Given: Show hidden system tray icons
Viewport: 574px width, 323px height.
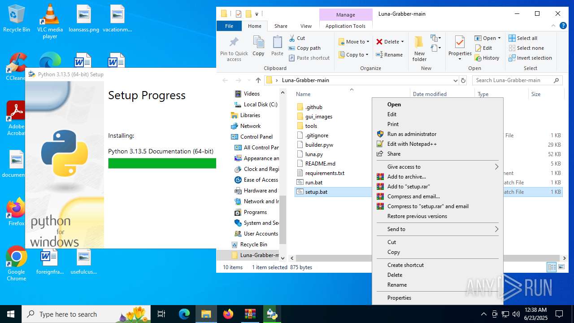Looking at the screenshot, I should [x=483, y=314].
